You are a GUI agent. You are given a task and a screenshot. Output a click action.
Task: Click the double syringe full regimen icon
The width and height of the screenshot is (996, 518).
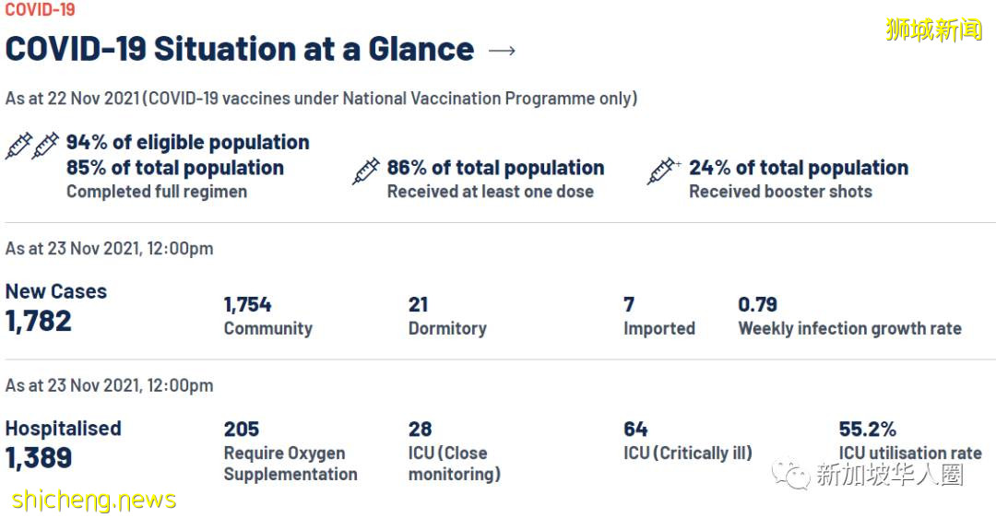32,146
